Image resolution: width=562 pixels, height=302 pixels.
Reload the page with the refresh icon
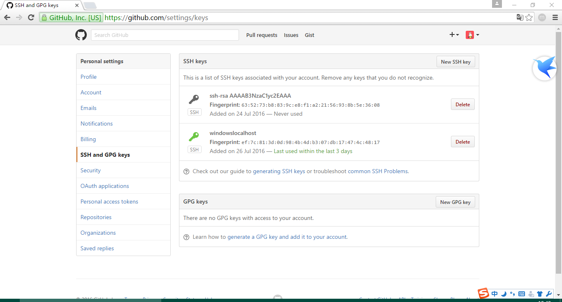pos(31,18)
